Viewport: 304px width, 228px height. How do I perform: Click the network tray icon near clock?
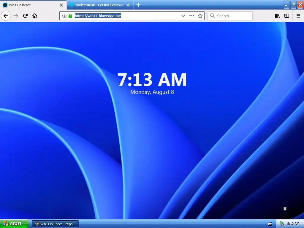282,224
